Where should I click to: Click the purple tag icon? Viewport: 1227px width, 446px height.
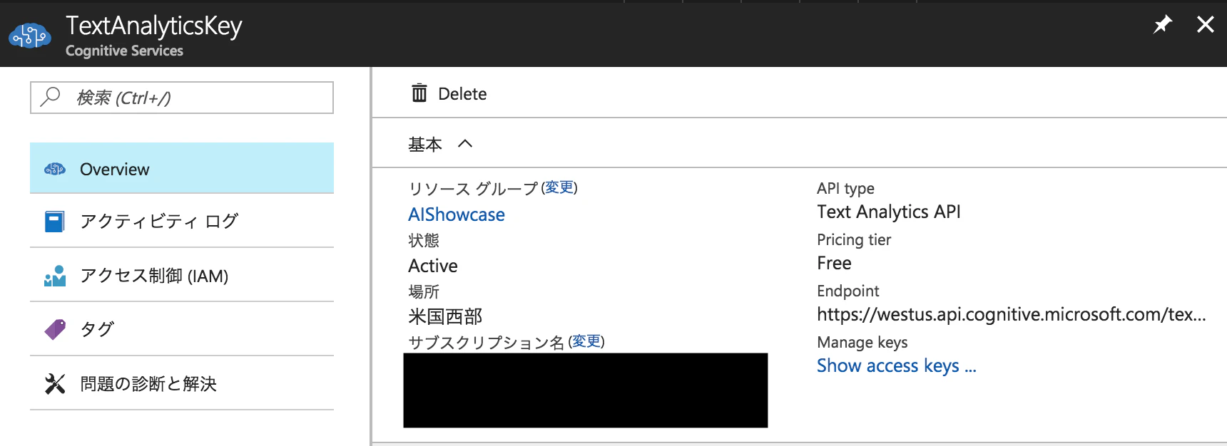(55, 329)
